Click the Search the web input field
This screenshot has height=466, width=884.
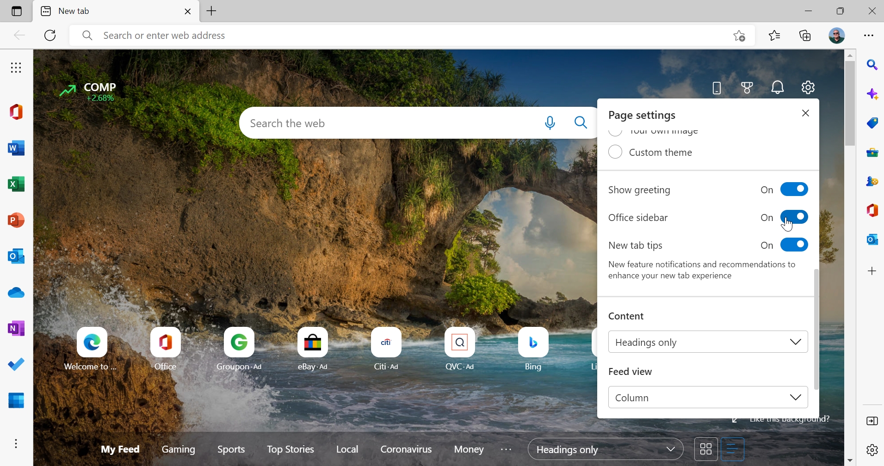(389, 123)
